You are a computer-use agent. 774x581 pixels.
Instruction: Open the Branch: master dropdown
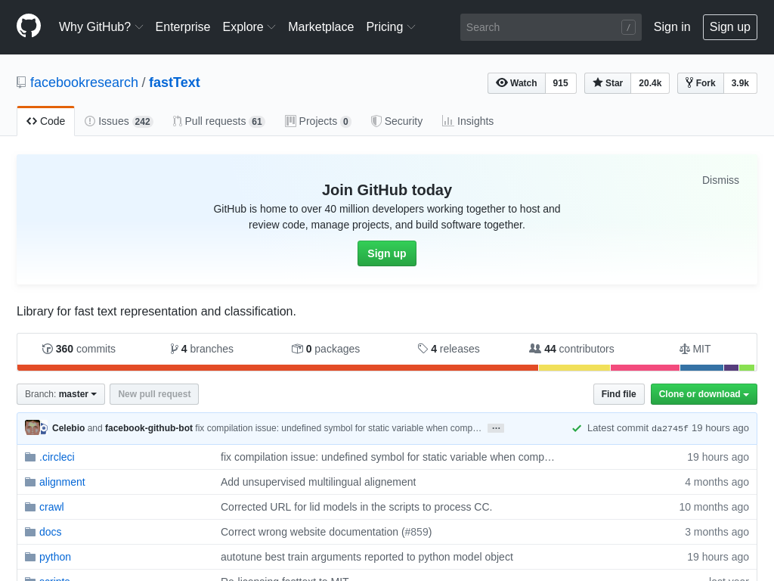point(60,394)
